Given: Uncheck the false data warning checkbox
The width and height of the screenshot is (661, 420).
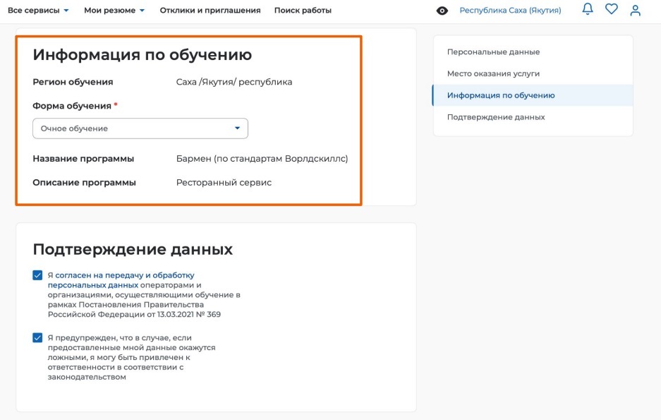Looking at the screenshot, I should 37,338.
